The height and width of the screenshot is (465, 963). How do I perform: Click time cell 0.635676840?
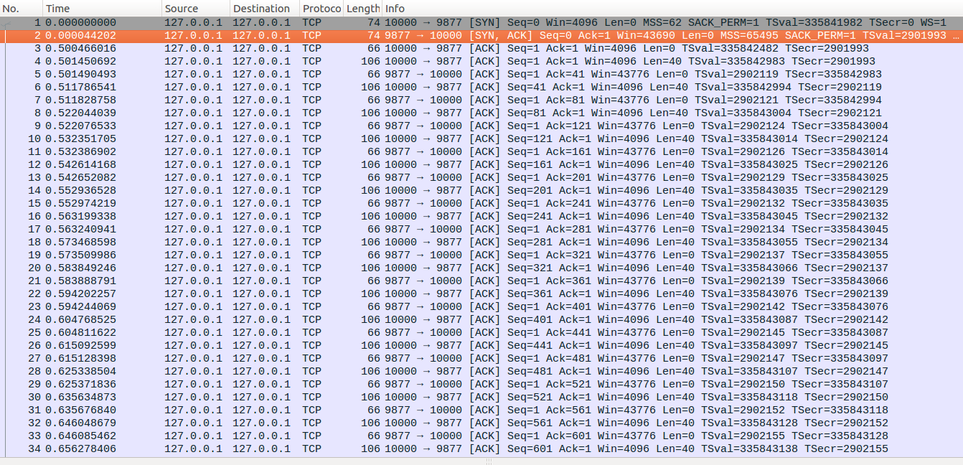click(x=80, y=410)
